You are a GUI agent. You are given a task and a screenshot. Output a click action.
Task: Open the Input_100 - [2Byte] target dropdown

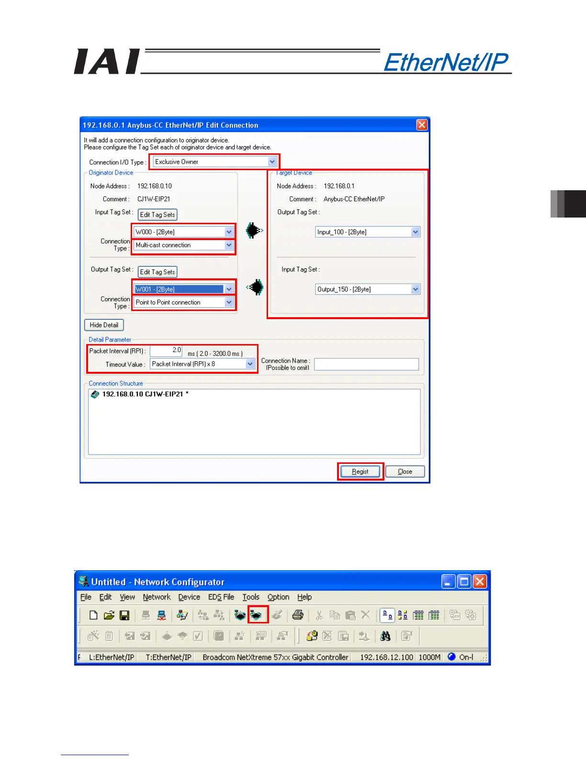click(x=416, y=232)
